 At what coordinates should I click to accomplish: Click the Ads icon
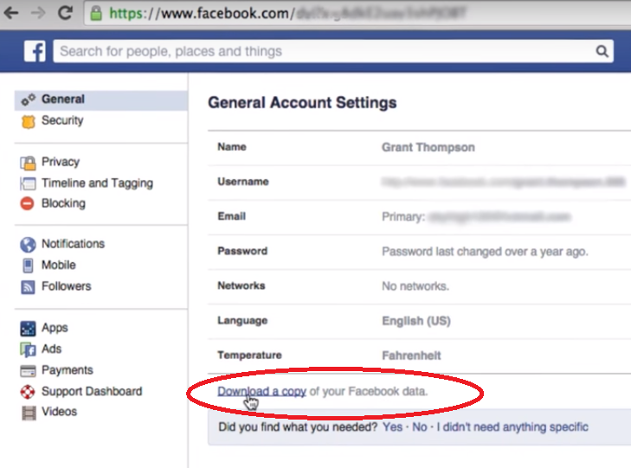pyautogui.click(x=28, y=349)
